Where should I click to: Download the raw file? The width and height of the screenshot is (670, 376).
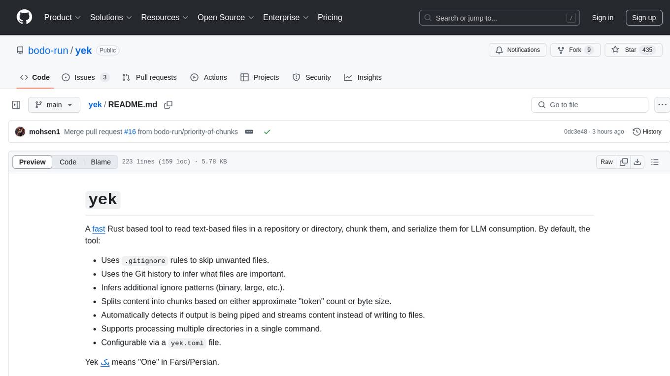point(637,162)
